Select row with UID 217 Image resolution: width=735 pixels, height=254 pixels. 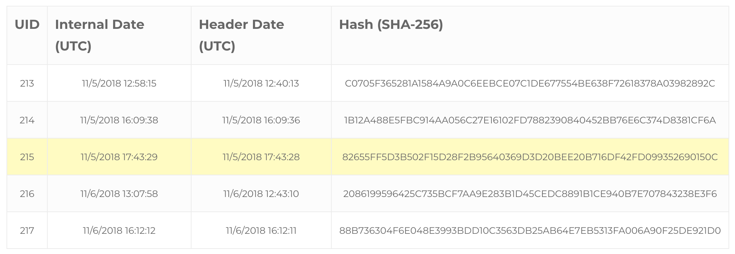(x=368, y=230)
